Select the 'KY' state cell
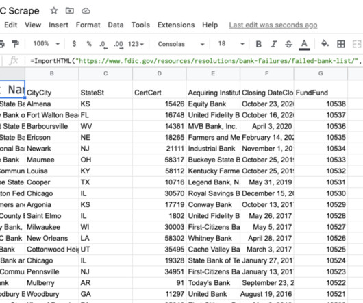The width and height of the screenshot is (363, 303). click(105, 171)
